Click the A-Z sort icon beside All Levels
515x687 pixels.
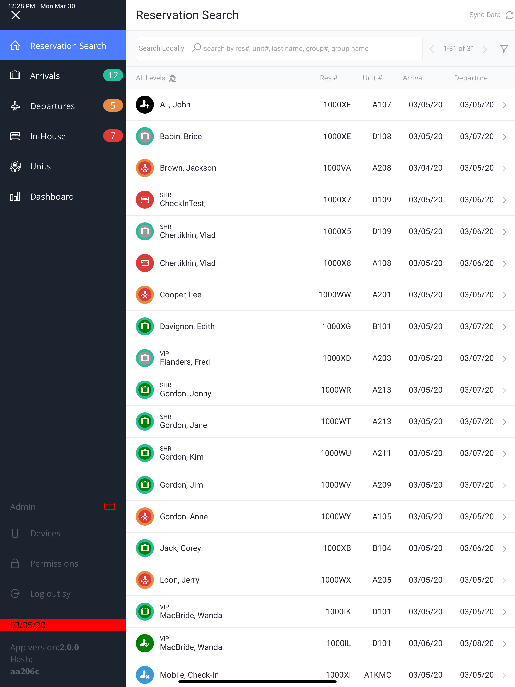tap(173, 78)
